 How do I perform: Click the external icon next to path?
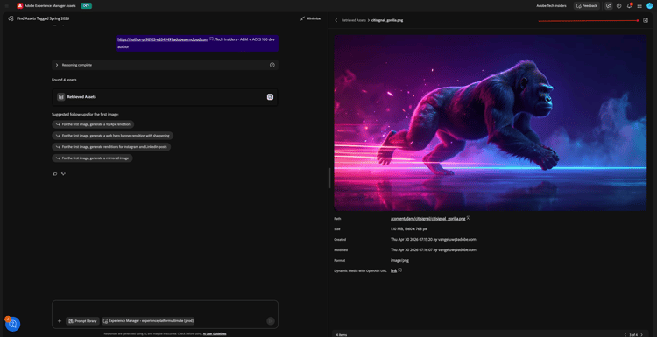tap(469, 218)
